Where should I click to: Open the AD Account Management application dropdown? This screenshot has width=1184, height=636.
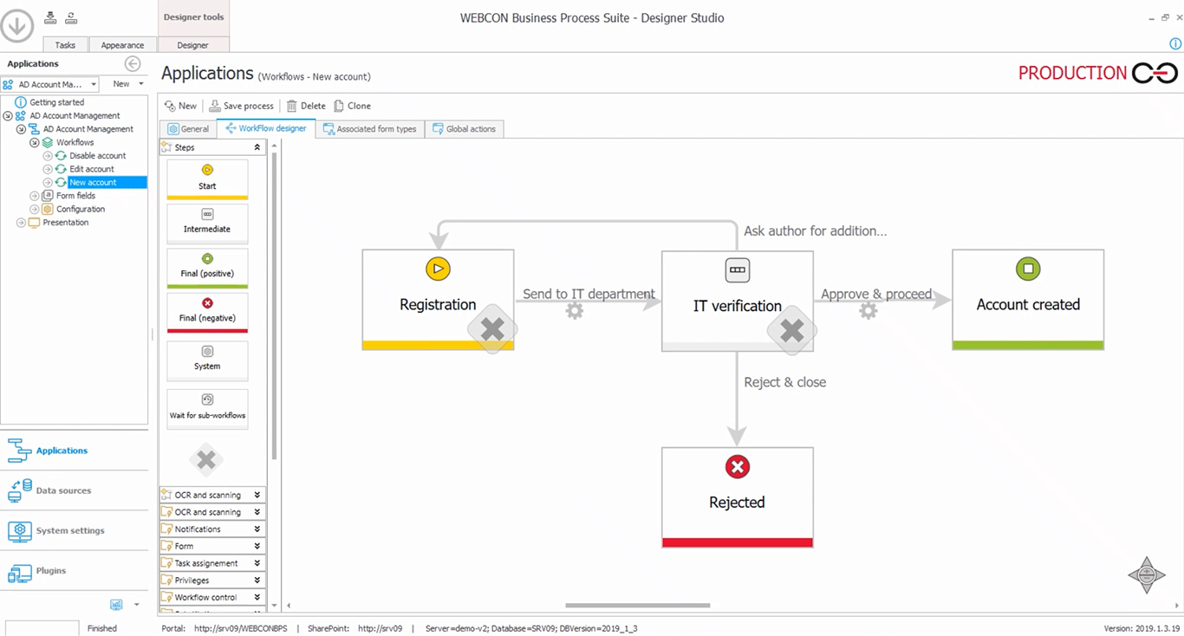(x=94, y=84)
